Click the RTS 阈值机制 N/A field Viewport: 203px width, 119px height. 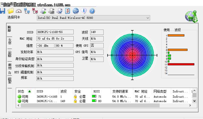pyautogui.click(x=55, y=72)
